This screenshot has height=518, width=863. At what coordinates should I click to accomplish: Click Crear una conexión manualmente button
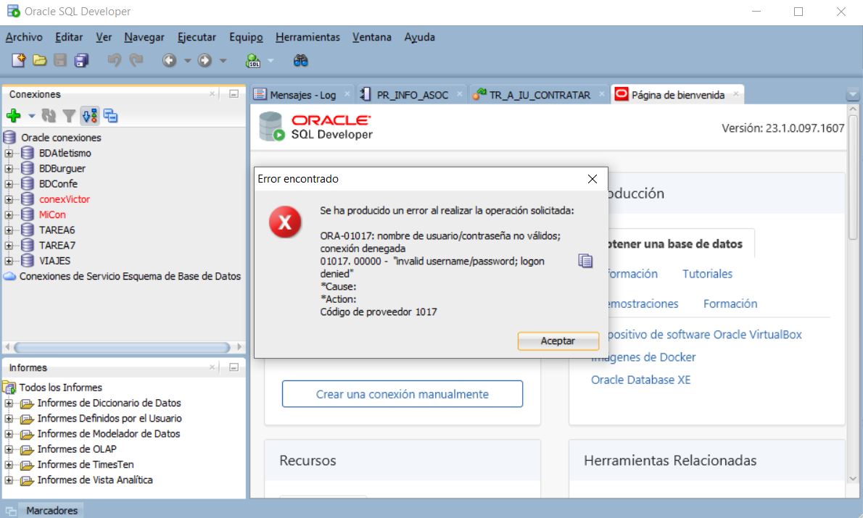[x=402, y=394]
